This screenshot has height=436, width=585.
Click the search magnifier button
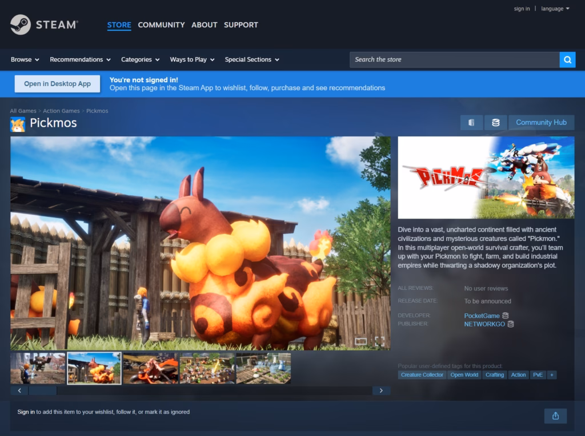coord(567,59)
